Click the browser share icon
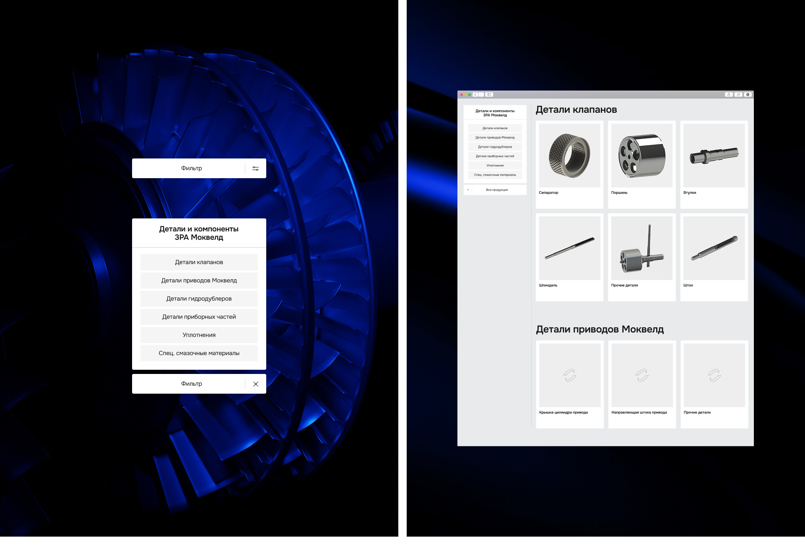This screenshot has width=805, height=545. (729, 95)
